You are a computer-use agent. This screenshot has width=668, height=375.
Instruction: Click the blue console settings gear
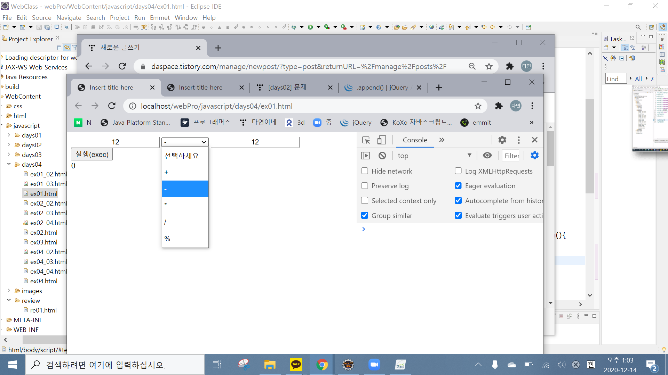click(x=534, y=156)
